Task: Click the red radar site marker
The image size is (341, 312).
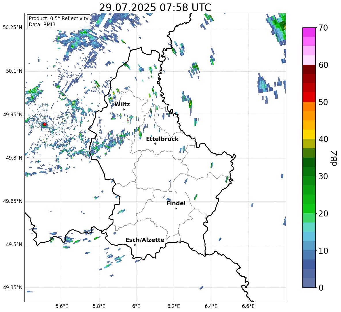Action: click(45, 124)
